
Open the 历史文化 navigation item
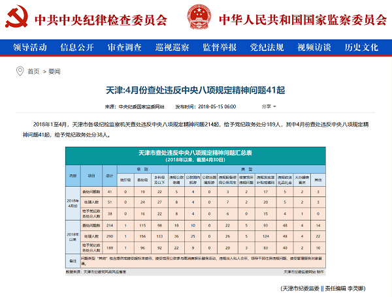tap(361, 47)
